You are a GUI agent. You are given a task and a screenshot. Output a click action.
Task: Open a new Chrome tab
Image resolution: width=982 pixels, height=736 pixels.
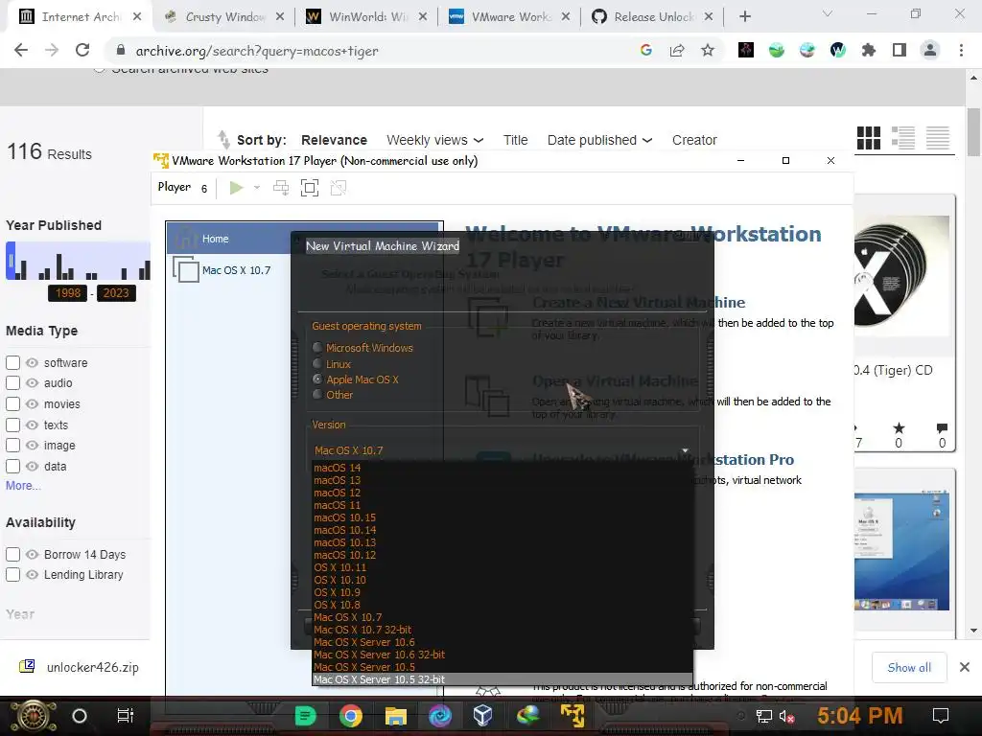click(744, 17)
